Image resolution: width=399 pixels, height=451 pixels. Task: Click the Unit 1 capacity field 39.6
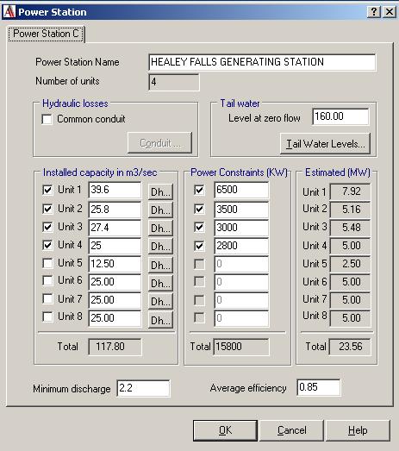coord(115,190)
